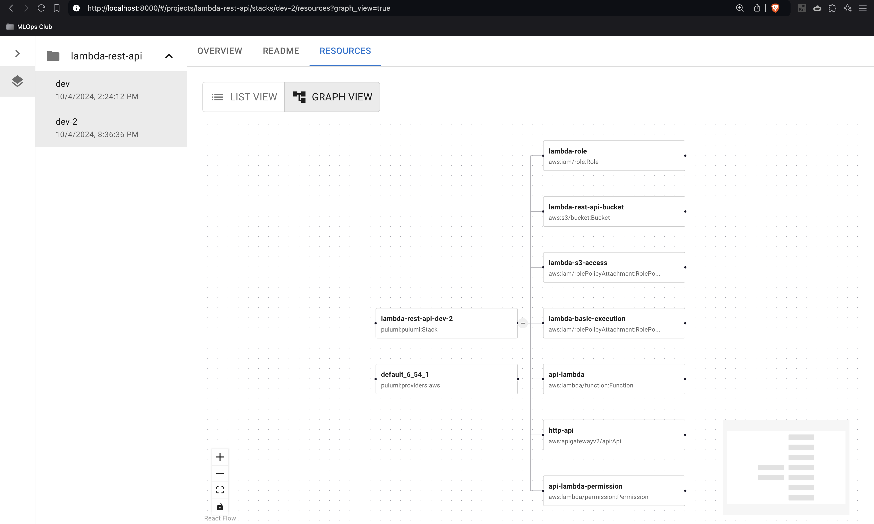Select GRAPH VIEW toggle button

tap(332, 97)
